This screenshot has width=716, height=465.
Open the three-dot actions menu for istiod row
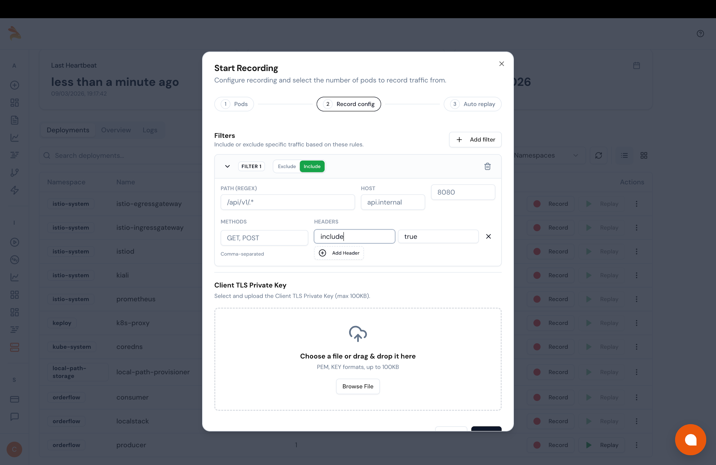[x=637, y=251]
